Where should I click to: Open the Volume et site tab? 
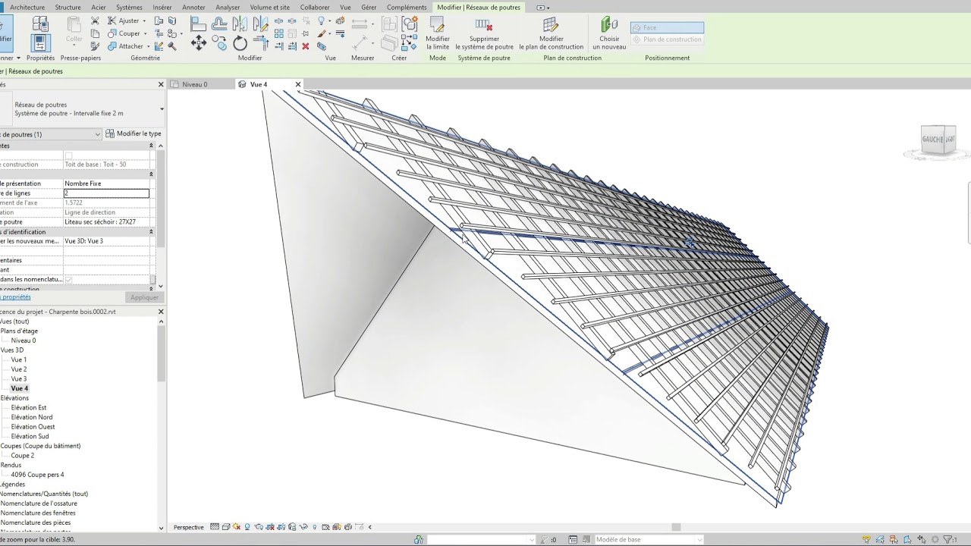coord(270,8)
